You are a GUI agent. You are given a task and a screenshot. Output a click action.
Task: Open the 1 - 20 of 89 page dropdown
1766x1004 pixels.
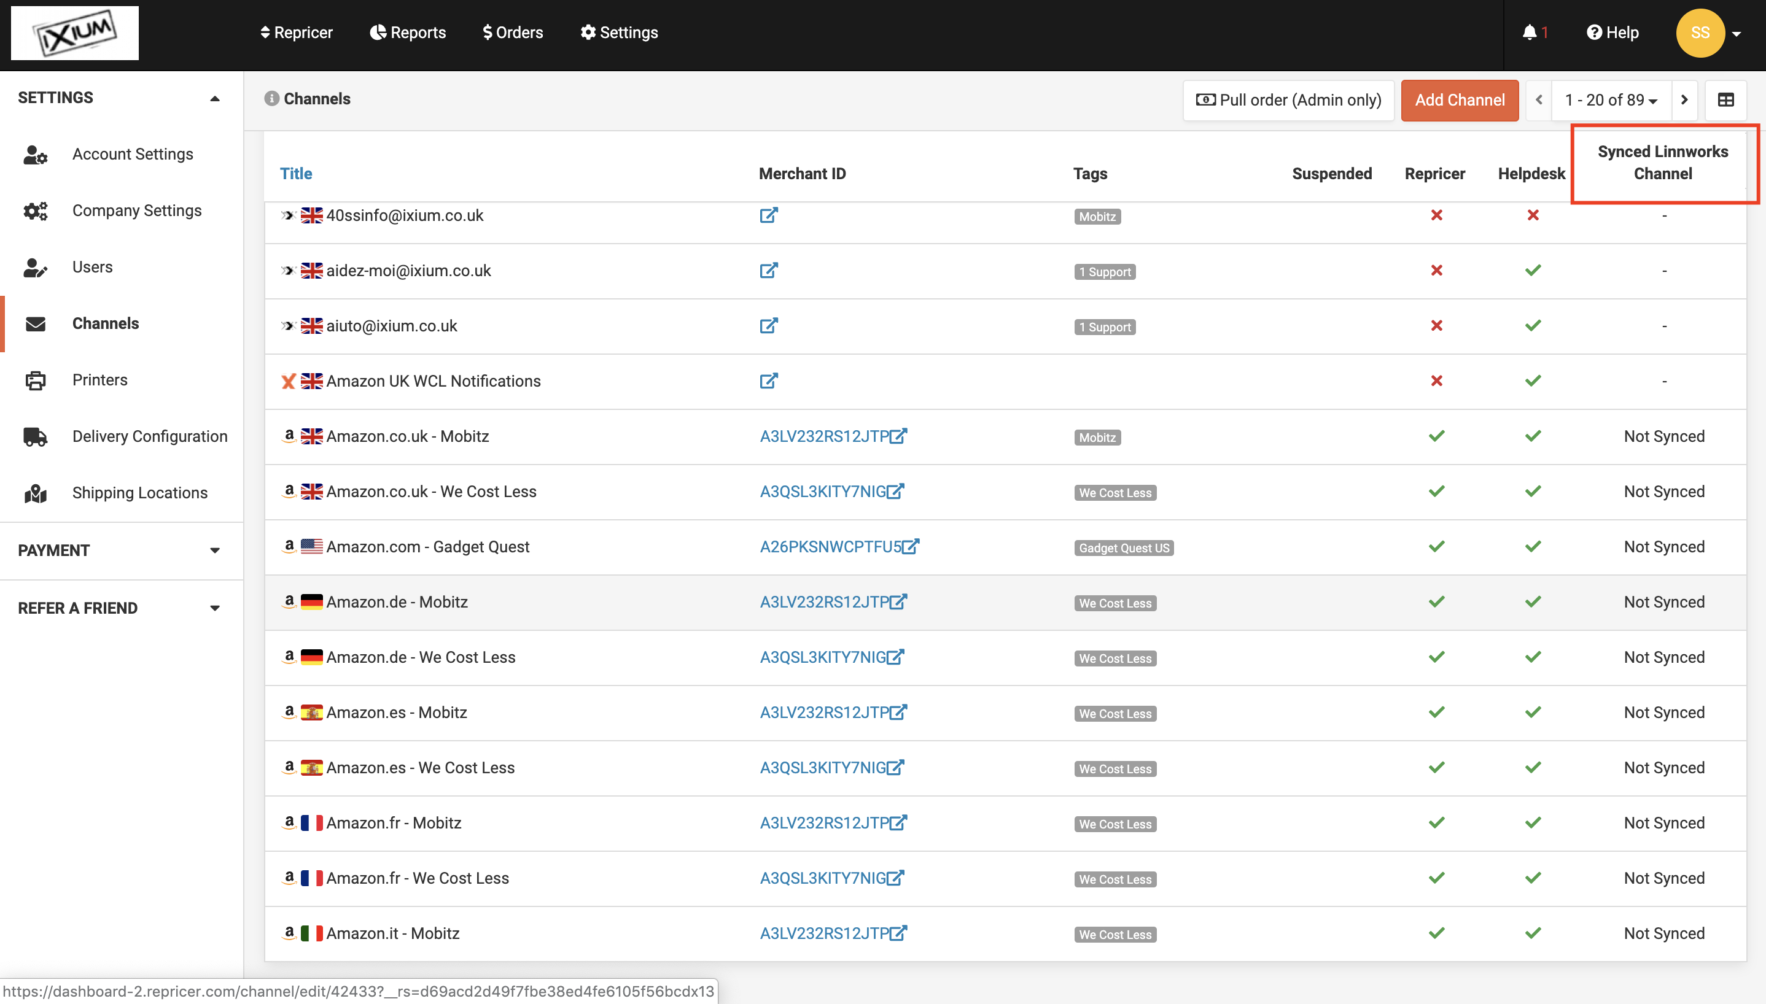pos(1611,100)
